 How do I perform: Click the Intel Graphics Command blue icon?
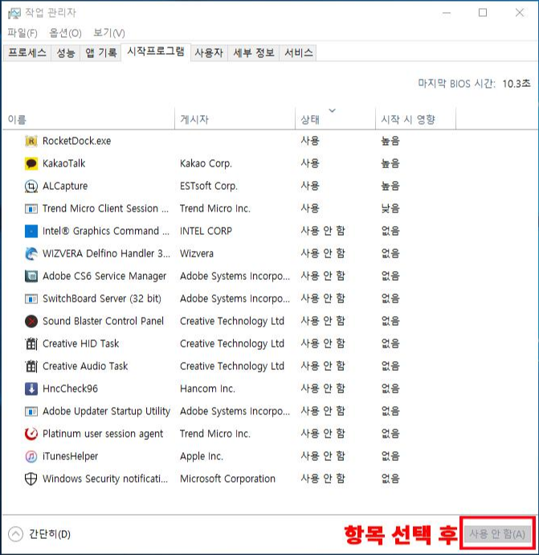pyautogui.click(x=31, y=231)
